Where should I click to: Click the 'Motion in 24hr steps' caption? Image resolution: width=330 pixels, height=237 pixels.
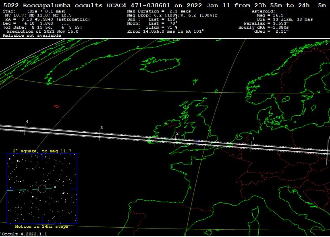(42, 227)
